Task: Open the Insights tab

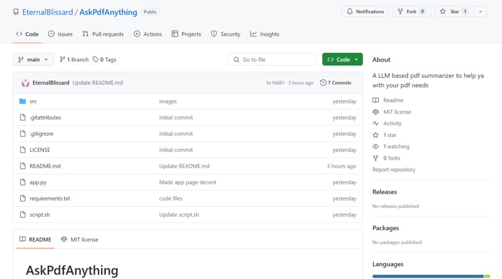Action: tap(265, 34)
